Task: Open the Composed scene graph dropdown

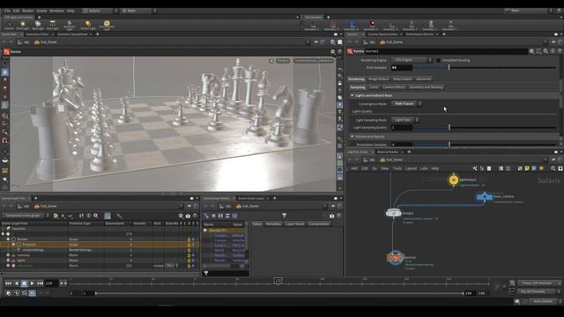Action: 26,216
